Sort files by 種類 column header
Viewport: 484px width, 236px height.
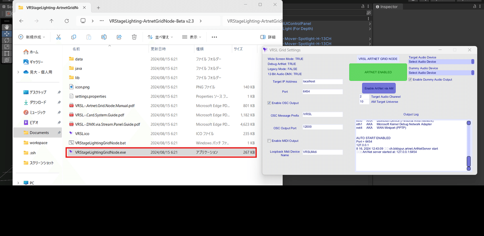pos(200,49)
